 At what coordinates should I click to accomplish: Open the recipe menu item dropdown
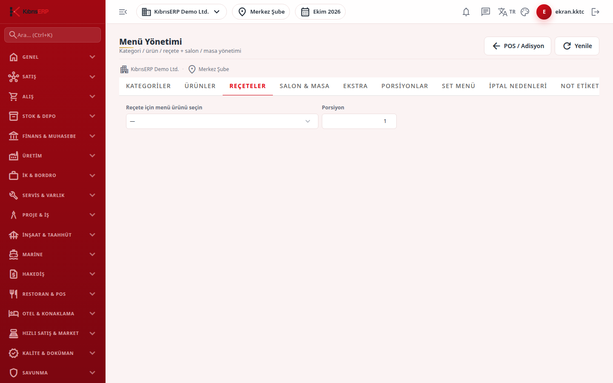[222, 121]
